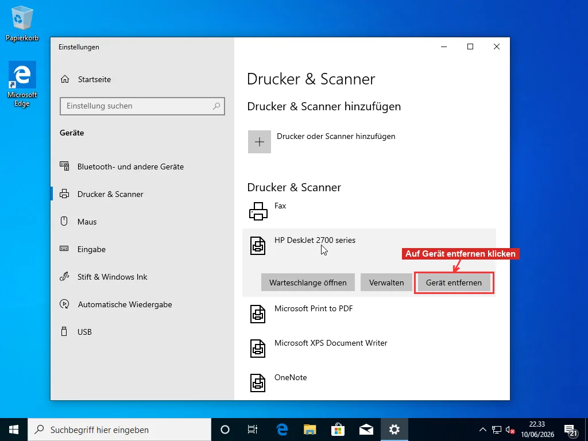Click the OneNote printer icon
This screenshot has width=588, height=441.
(x=258, y=383)
